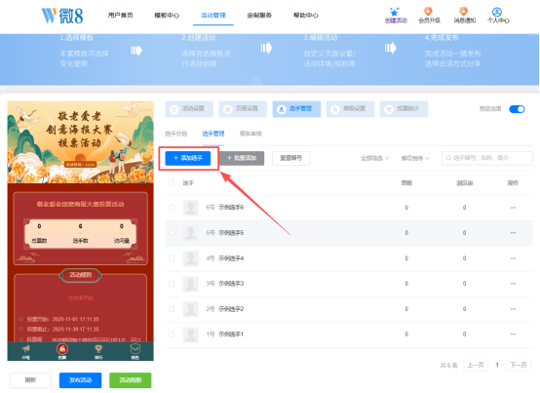Click the green 活动海报 button
The image size is (540, 393).
[131, 380]
